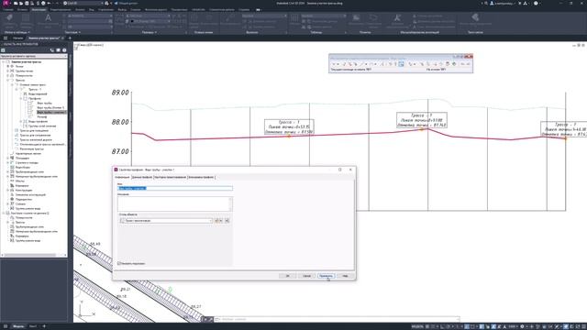The image size is (587, 330).
Task: Expand 'Метки и таблицы' ribbon panel
Action: [17, 33]
